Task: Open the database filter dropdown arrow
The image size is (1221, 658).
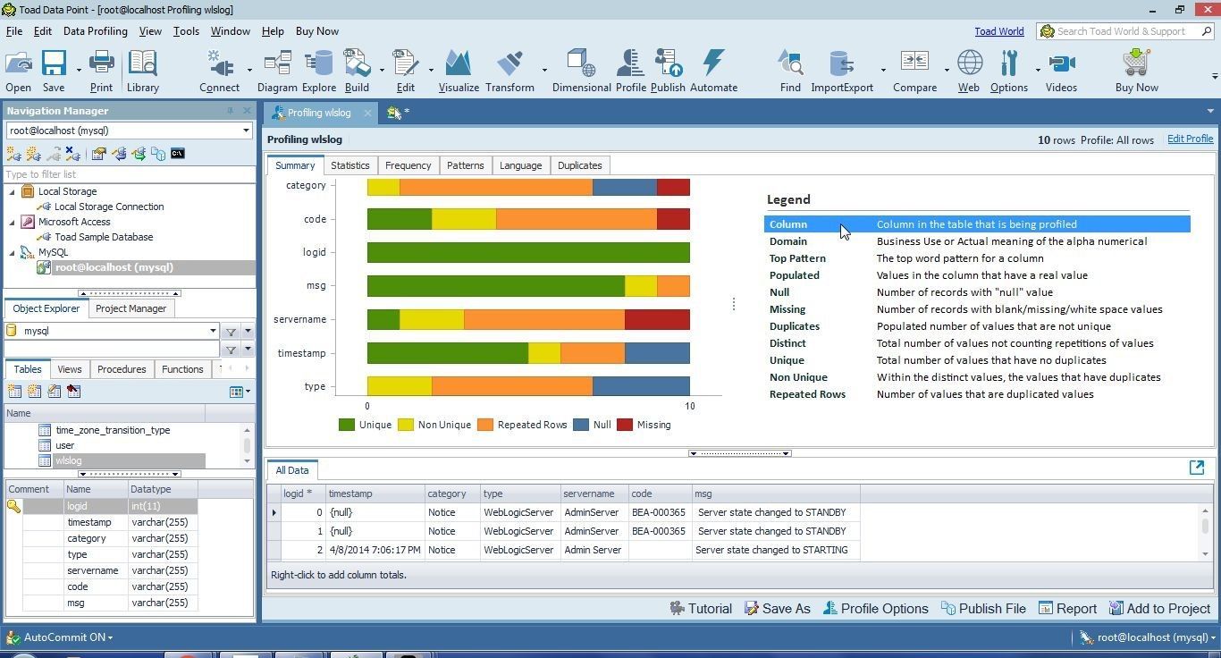Action: click(x=248, y=331)
